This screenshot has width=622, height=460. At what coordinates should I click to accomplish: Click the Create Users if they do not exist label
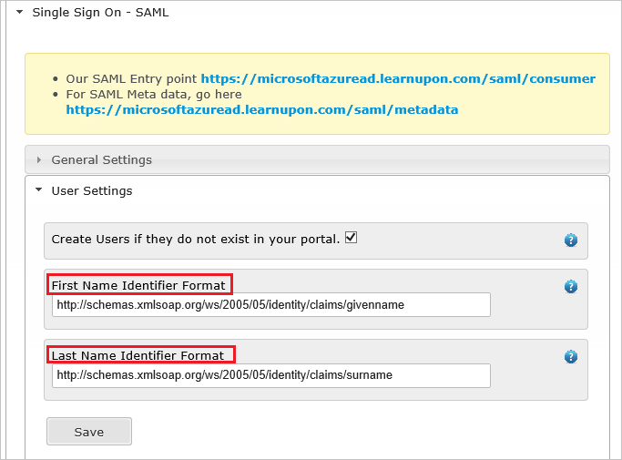pos(196,239)
